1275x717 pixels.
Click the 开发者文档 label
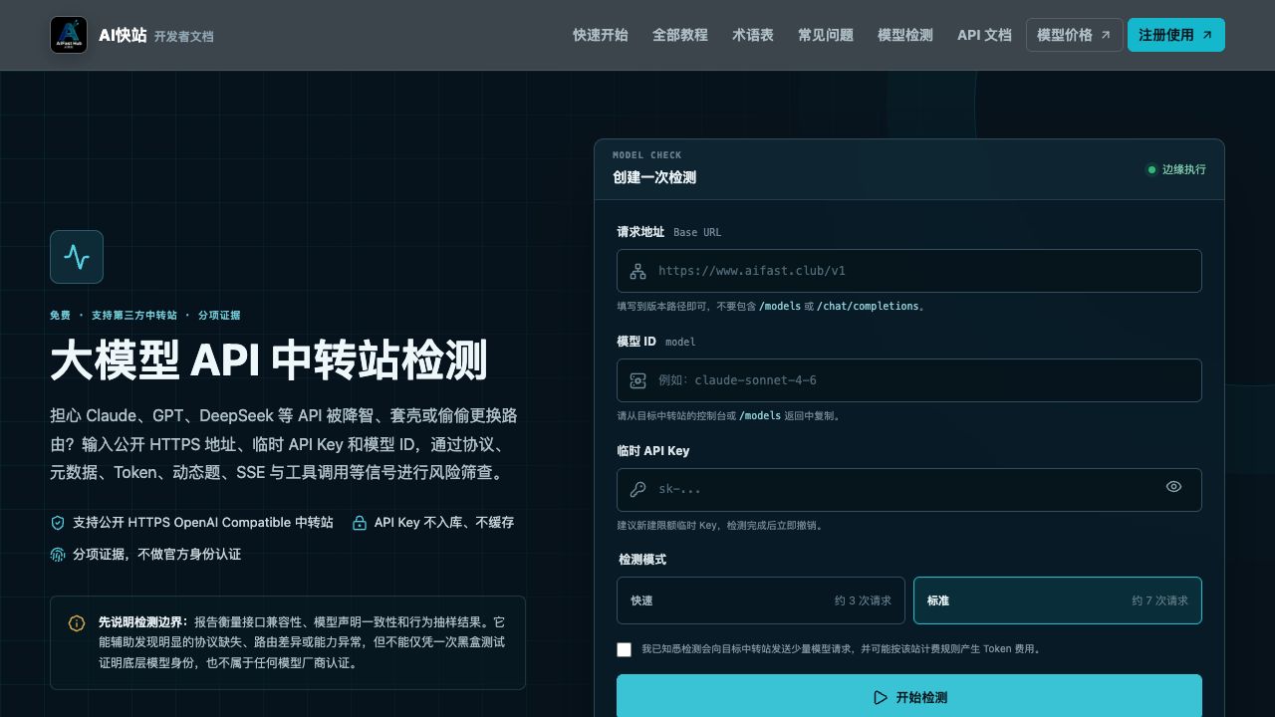click(x=184, y=37)
